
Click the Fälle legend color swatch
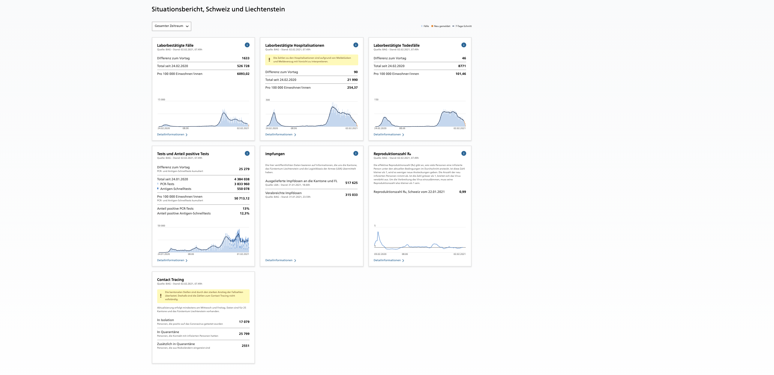(422, 26)
